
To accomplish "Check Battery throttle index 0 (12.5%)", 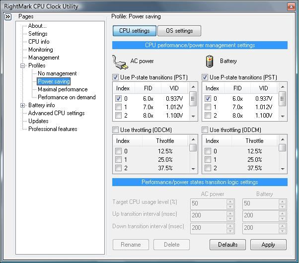I will pos(208,151).
